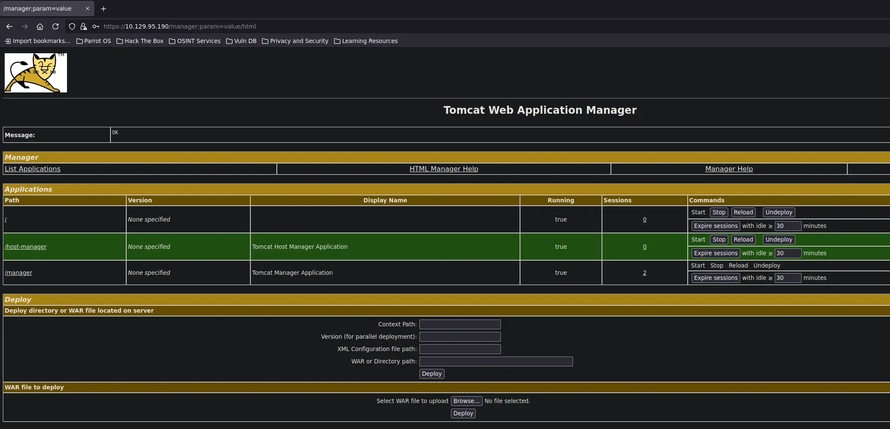890x429 pixels.
Task: Click the Tomcat Manager Application text
Action: pyautogui.click(x=292, y=273)
